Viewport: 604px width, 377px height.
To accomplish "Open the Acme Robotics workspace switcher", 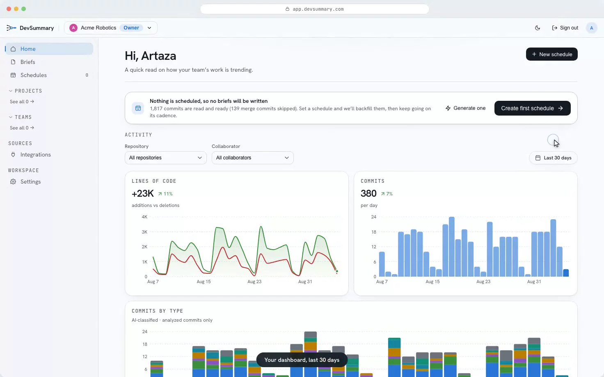I will pyautogui.click(x=111, y=28).
